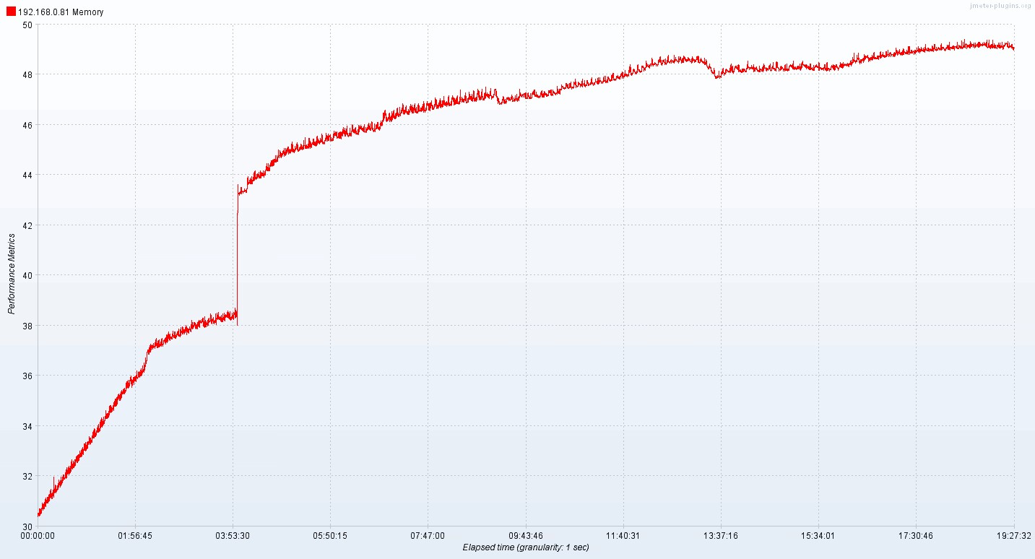Click the x-axis time 07:47:00
Viewport: 1035px width, 559px height.
click(428, 536)
